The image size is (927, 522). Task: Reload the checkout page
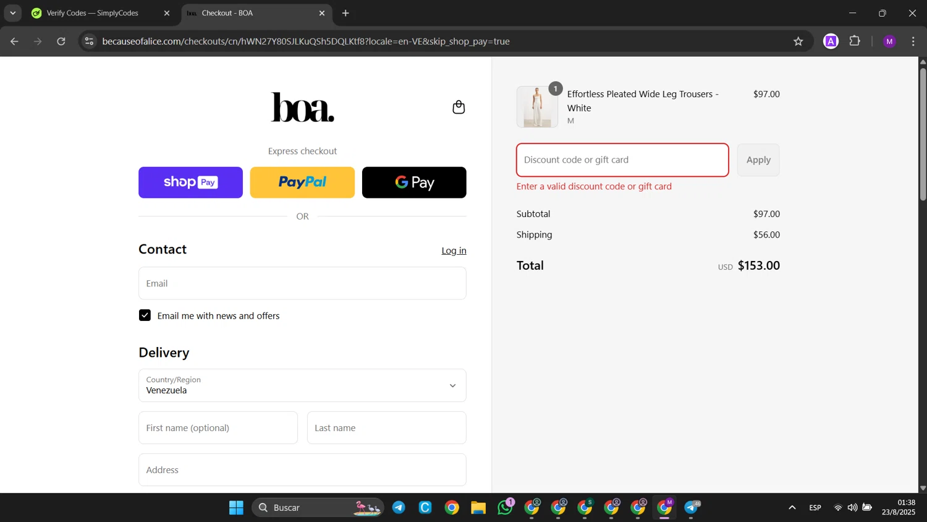click(61, 41)
